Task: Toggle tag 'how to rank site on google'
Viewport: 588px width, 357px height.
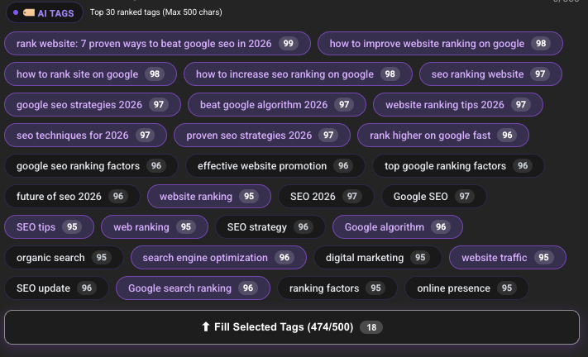Action: tap(90, 74)
